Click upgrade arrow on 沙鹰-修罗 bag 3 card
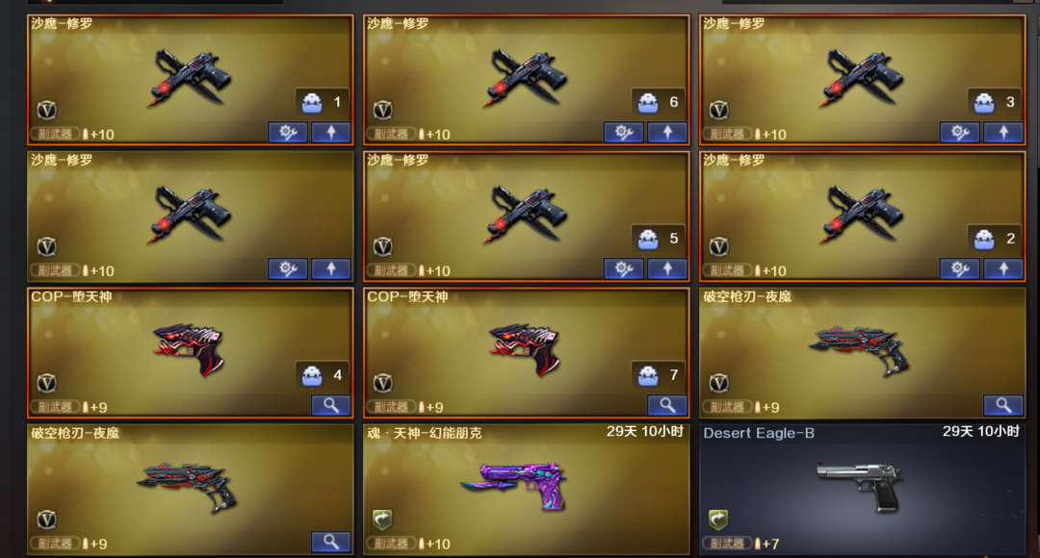Screen dimensions: 1040x558 pos(1003,133)
